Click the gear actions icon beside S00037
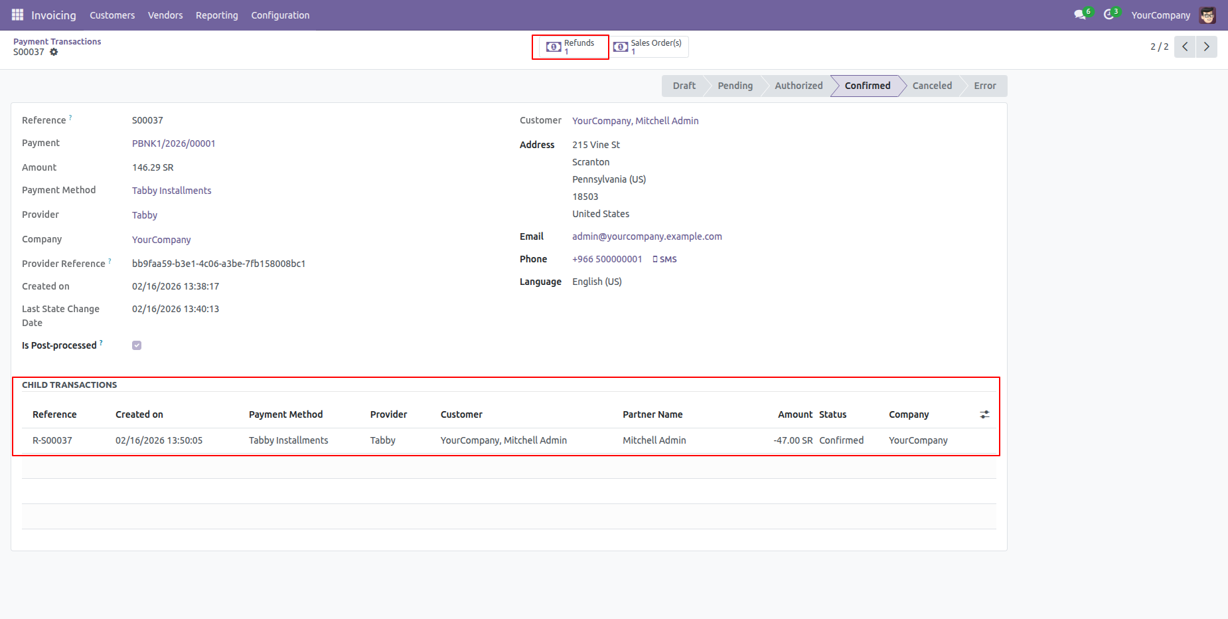Viewport: 1228px width, 619px height. [x=54, y=52]
